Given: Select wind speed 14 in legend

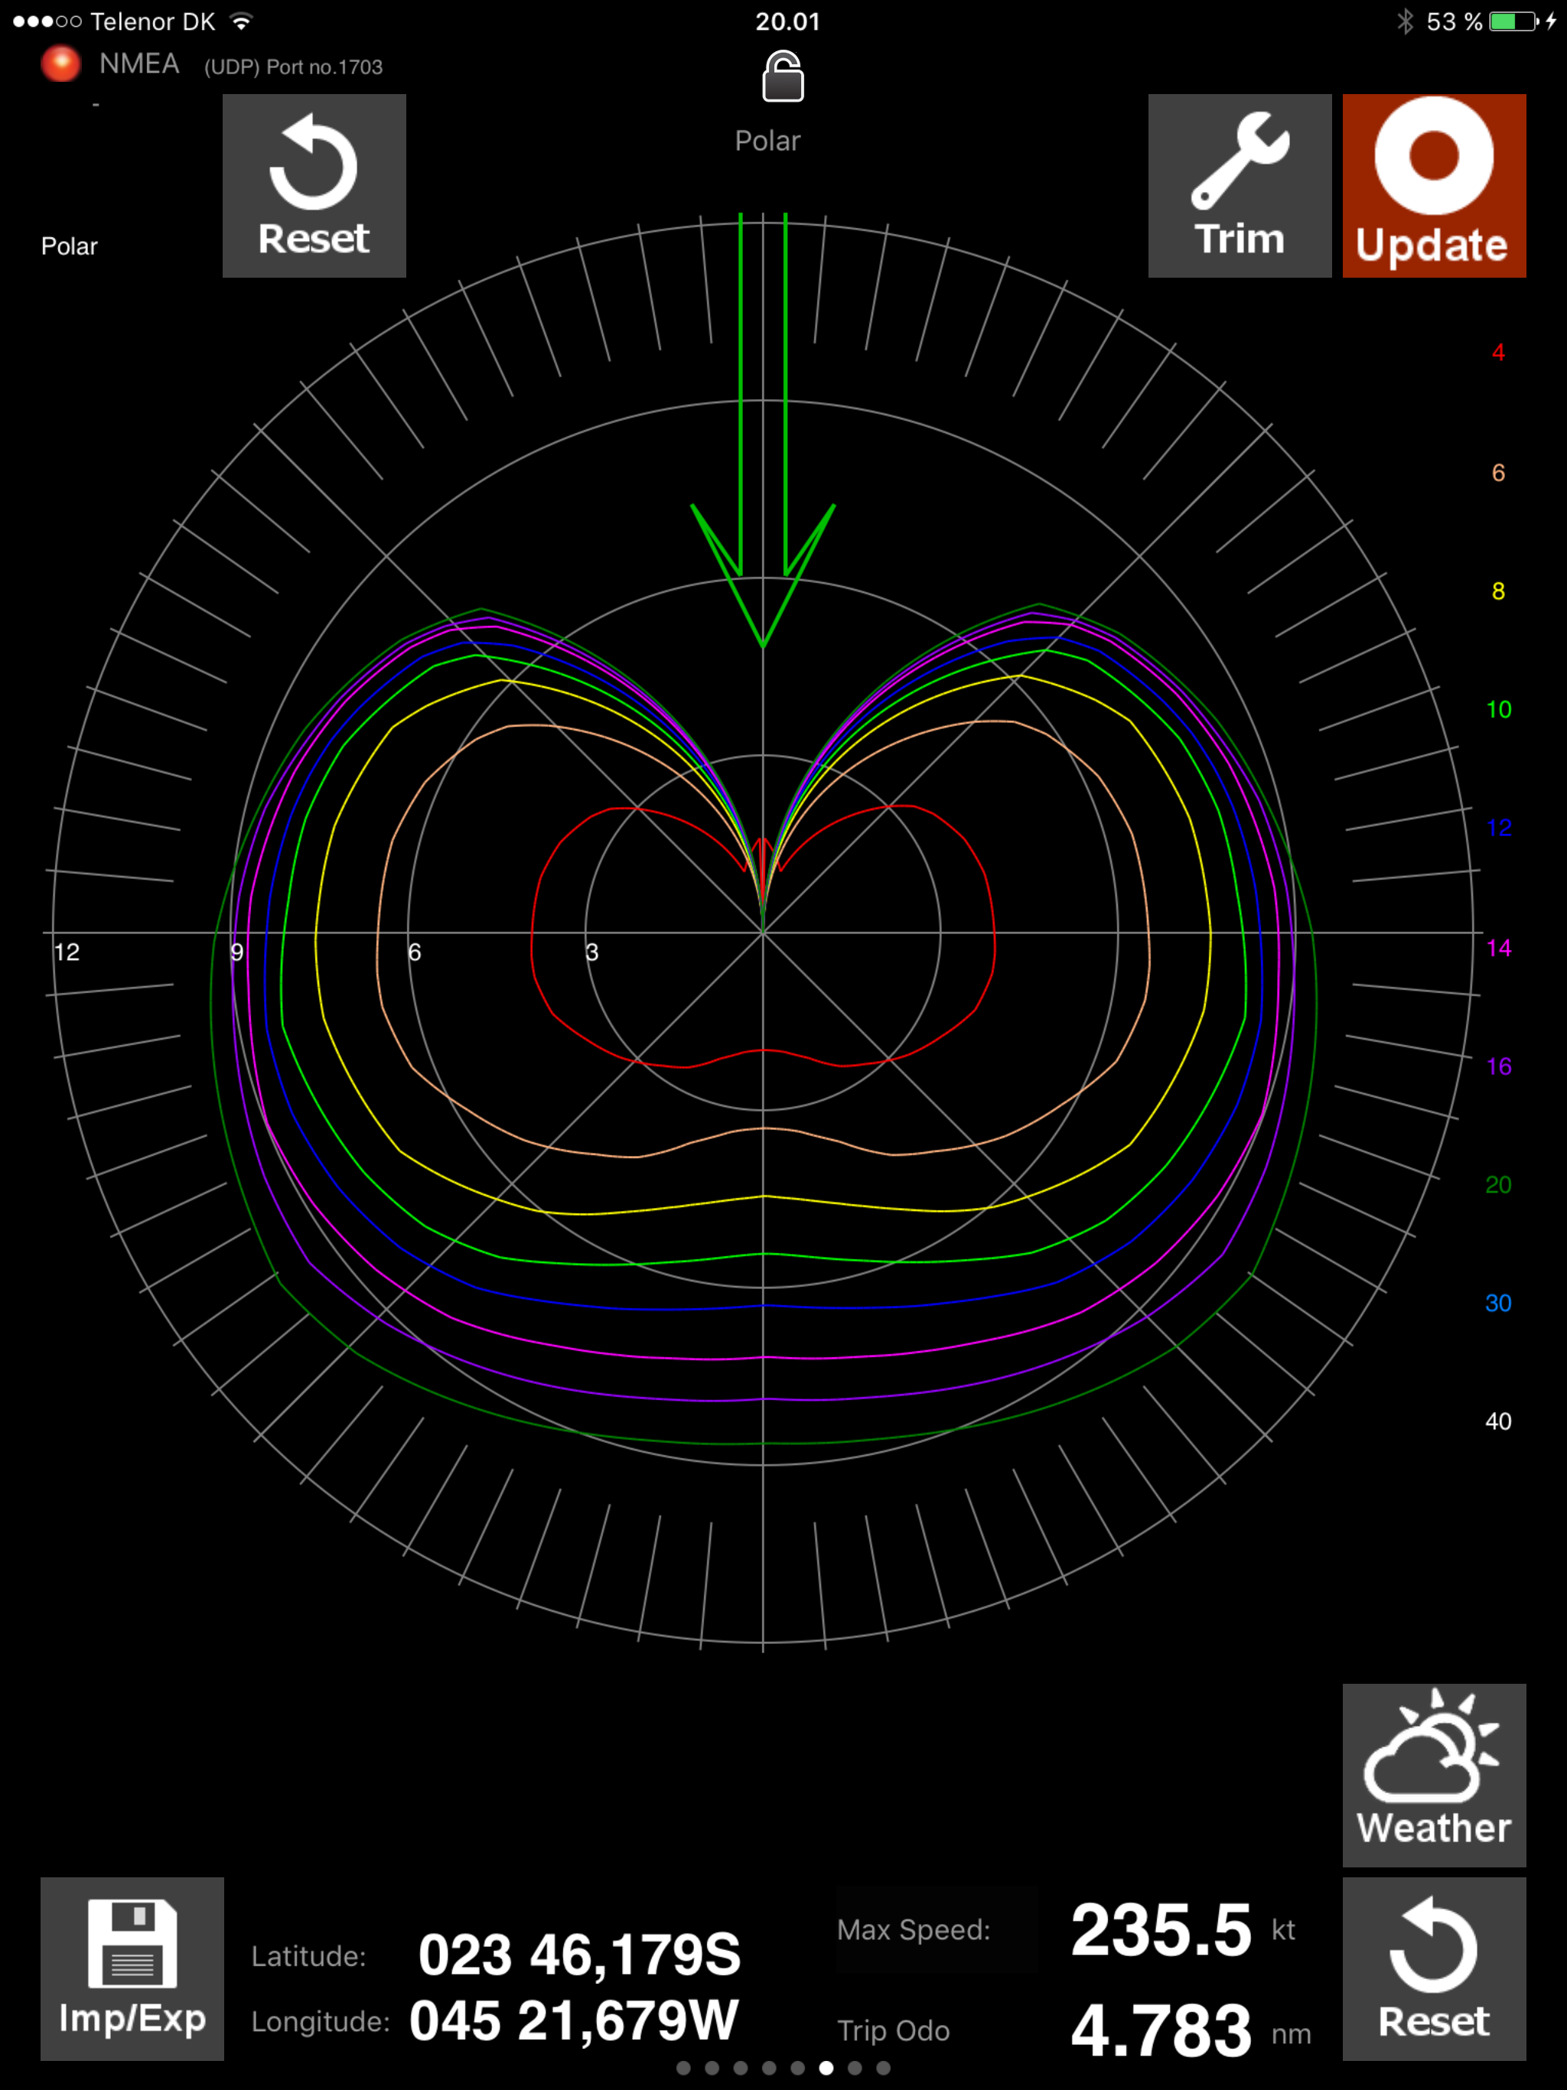Looking at the screenshot, I should click(1498, 948).
